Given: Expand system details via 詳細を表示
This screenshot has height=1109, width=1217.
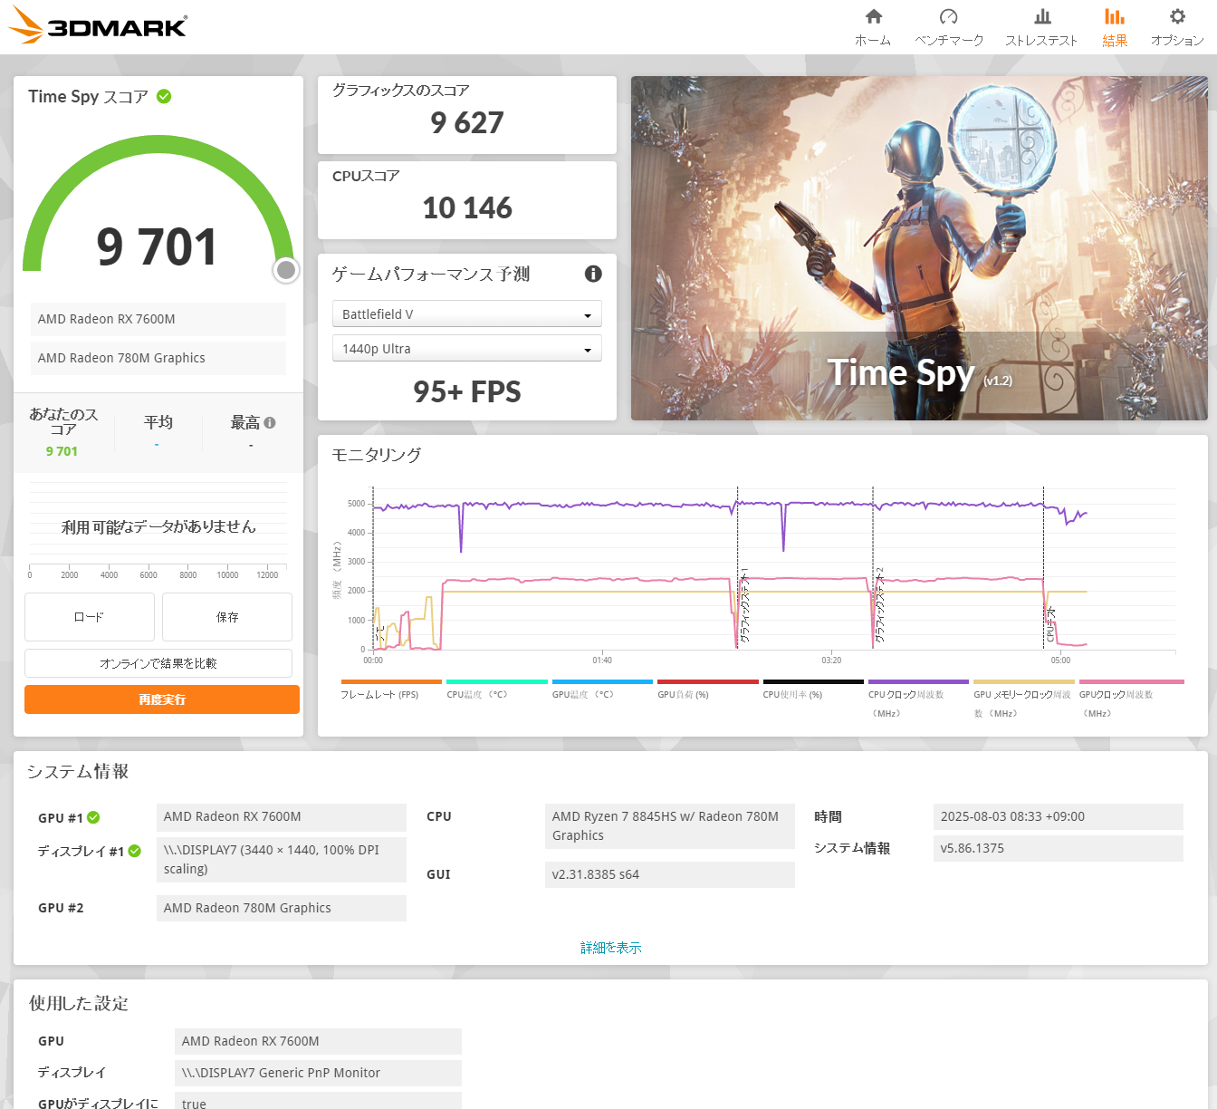Looking at the screenshot, I should click(610, 948).
